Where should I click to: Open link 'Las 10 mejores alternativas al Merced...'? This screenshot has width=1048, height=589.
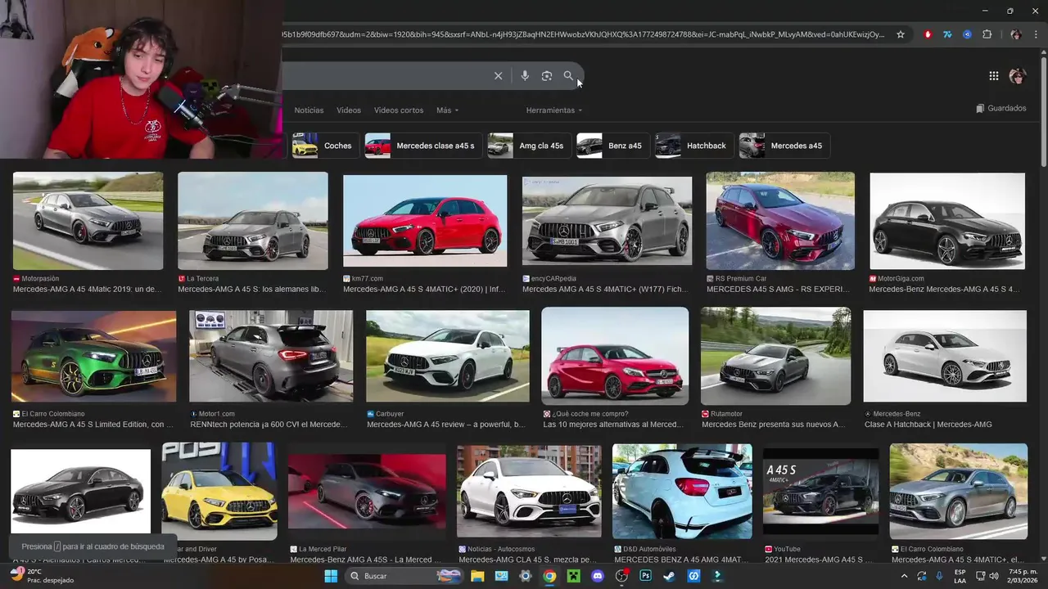(613, 425)
